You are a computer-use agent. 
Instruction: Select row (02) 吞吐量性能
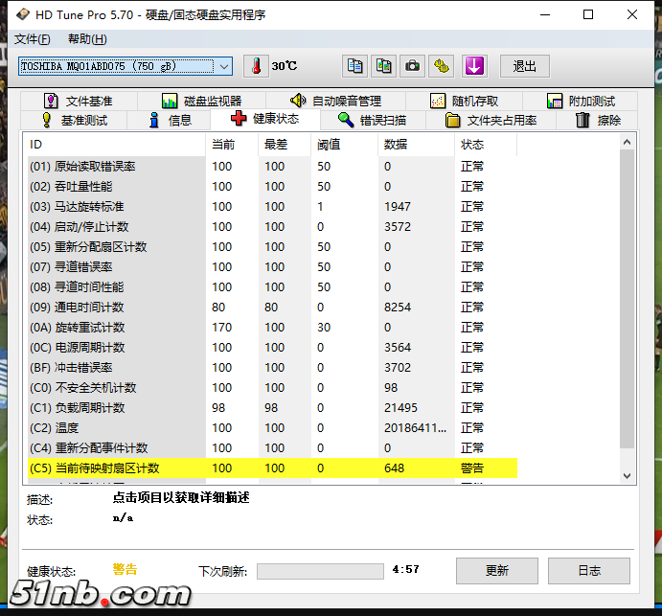pyautogui.click(x=272, y=187)
